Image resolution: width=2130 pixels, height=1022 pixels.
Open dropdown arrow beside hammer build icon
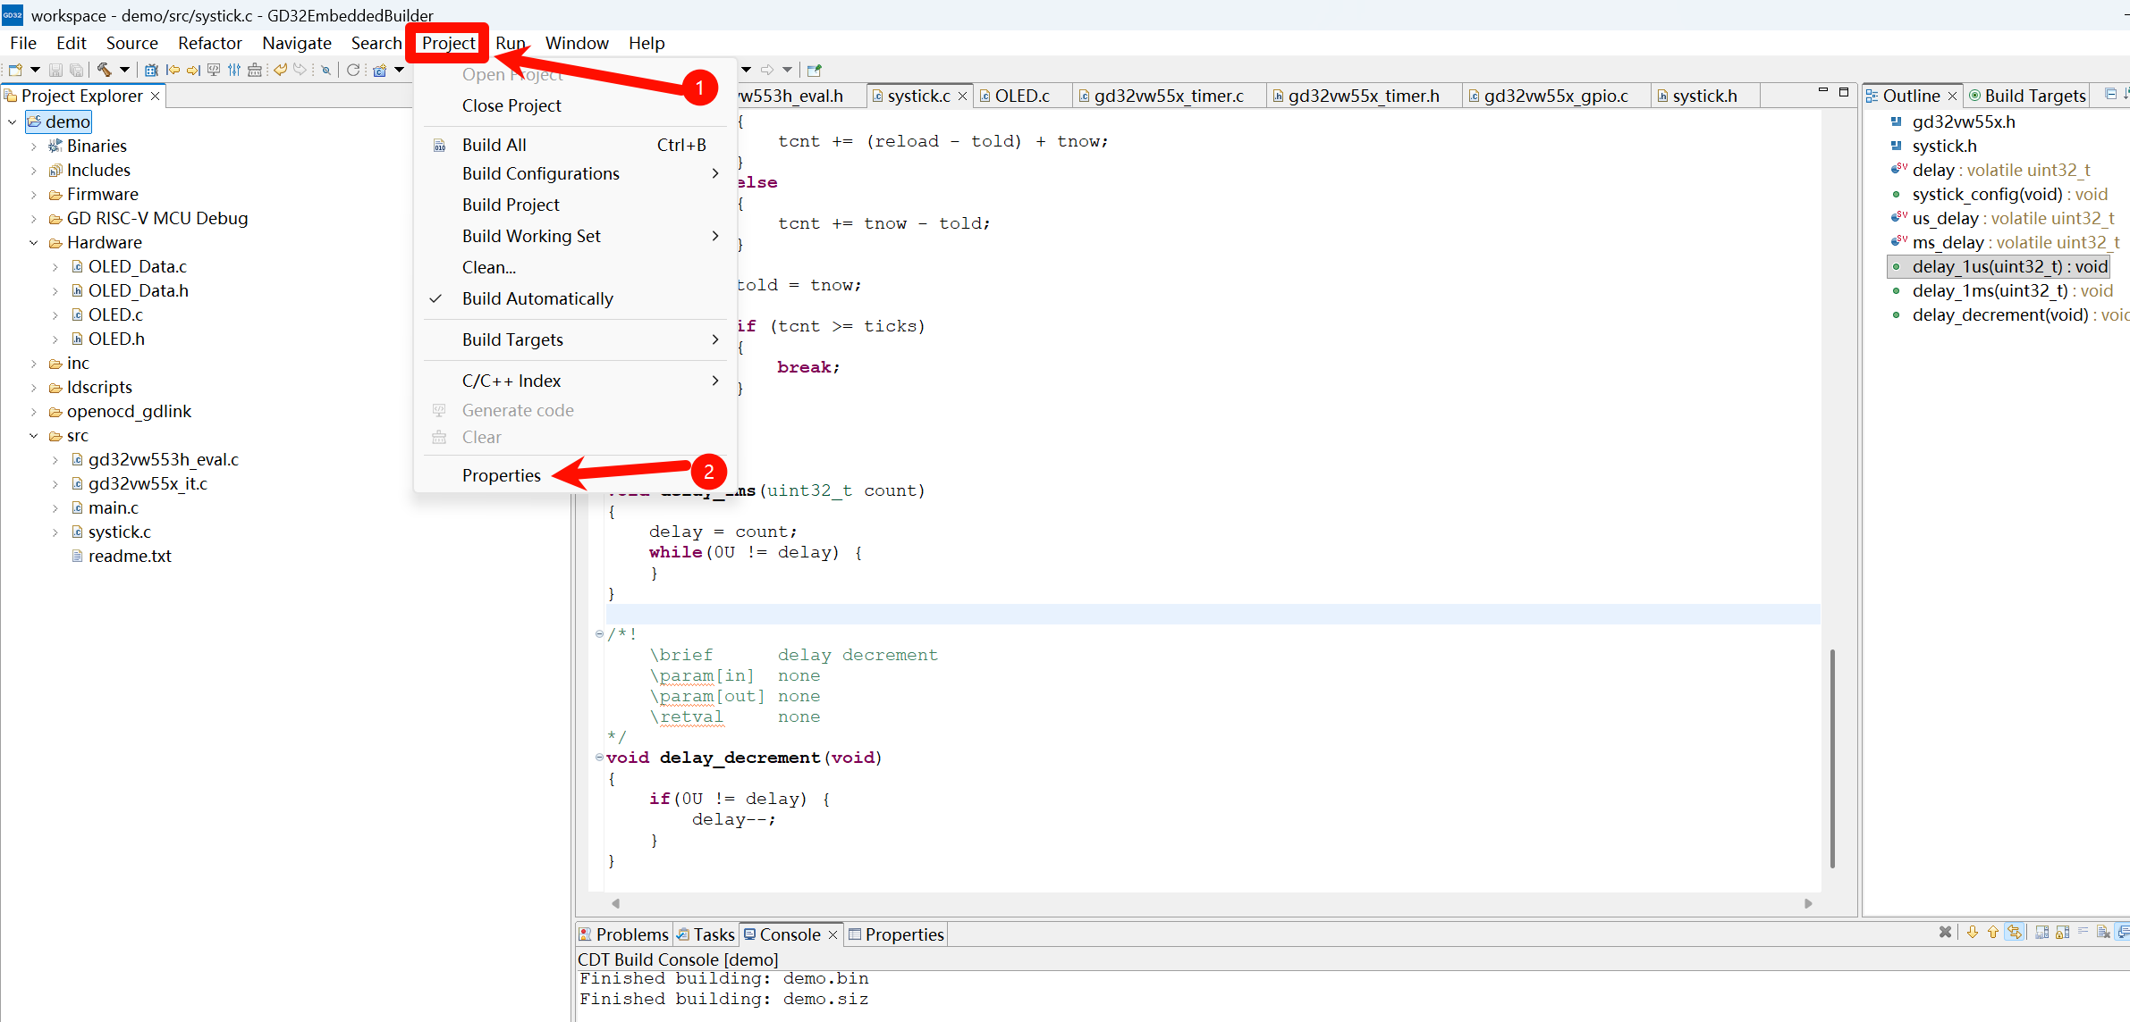click(124, 70)
